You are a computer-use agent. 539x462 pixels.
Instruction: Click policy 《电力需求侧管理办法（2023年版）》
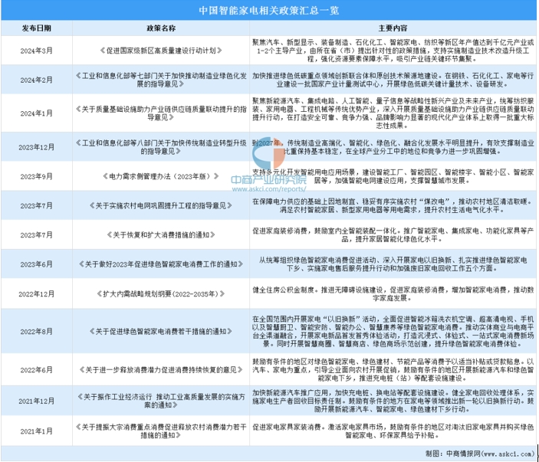click(161, 176)
